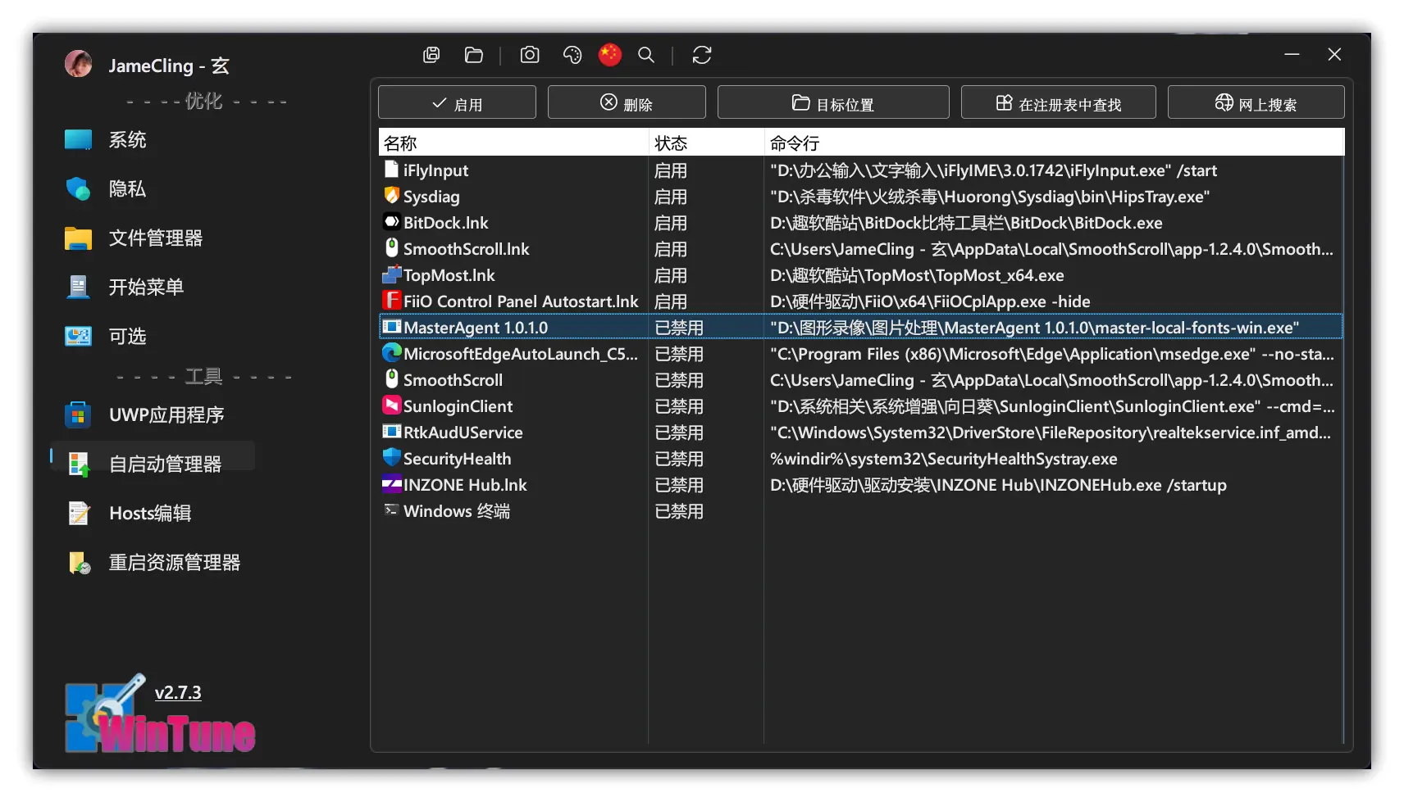
Task: Click the SecurityHealthSystray.exe command line
Action: tap(944, 459)
